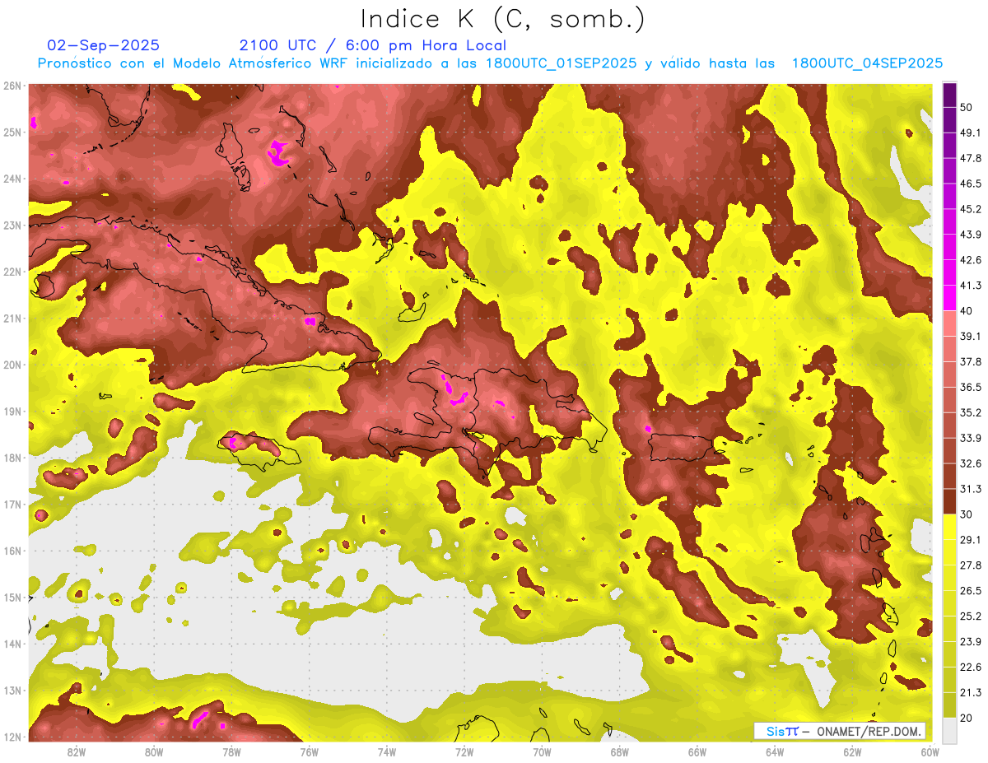
Task: Click the latitude label "21N"
Action: click(12, 318)
